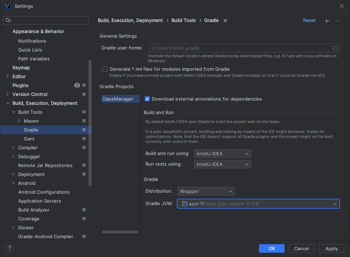This screenshot has height=257, width=350.
Task: Go back with the left arrow icon
Action: click(328, 21)
